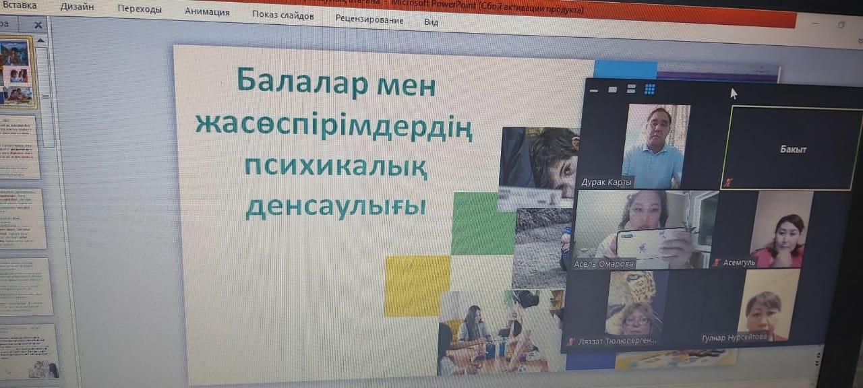
Task: Click the green square on the slide
Action: [483, 223]
